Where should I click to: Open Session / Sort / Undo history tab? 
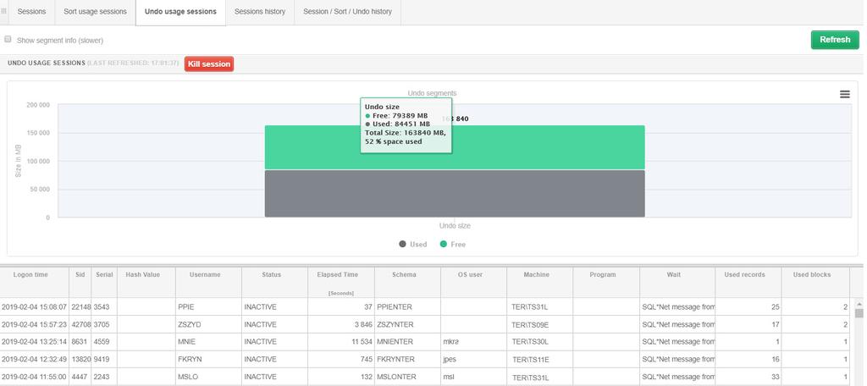(348, 12)
